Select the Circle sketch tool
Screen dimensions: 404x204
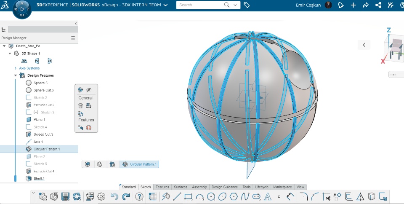point(211,197)
